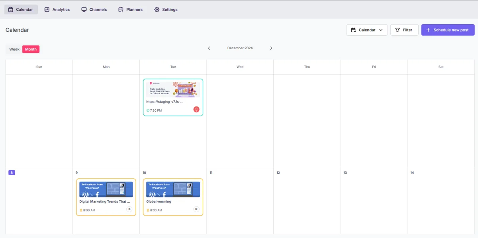Viewport: 478px width, 238px height.
Task: Click Schedule new post button
Action: [x=448, y=30]
